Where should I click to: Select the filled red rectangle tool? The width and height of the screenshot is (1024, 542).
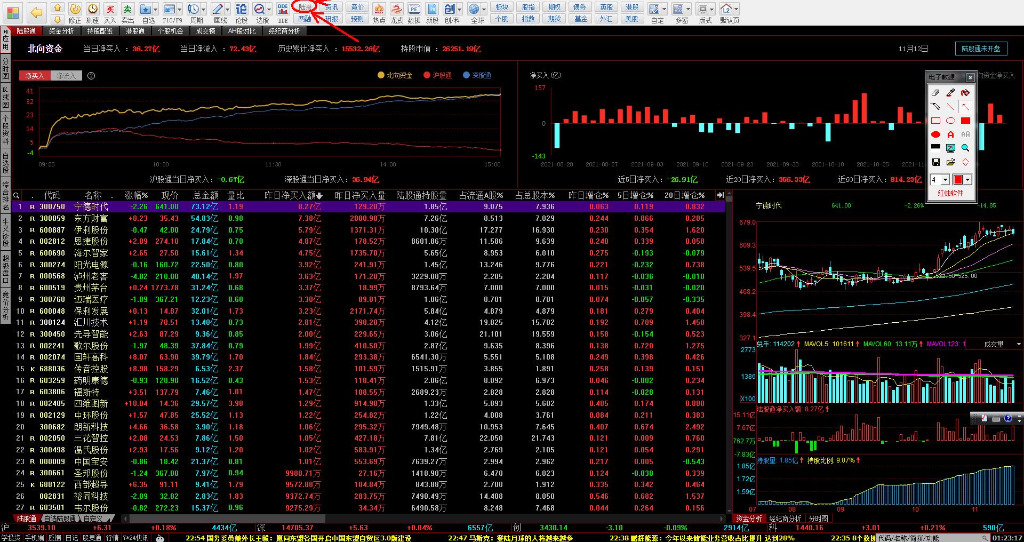(965, 121)
